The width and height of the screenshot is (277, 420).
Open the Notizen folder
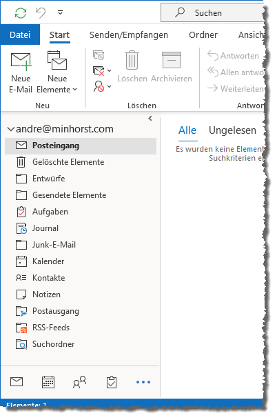(x=81, y=295)
